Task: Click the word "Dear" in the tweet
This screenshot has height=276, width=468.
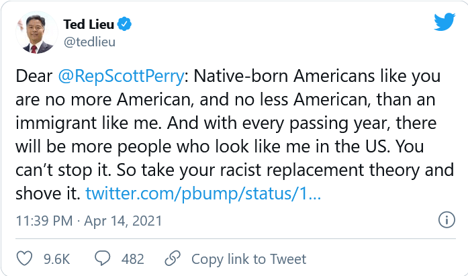Action: tap(32, 76)
